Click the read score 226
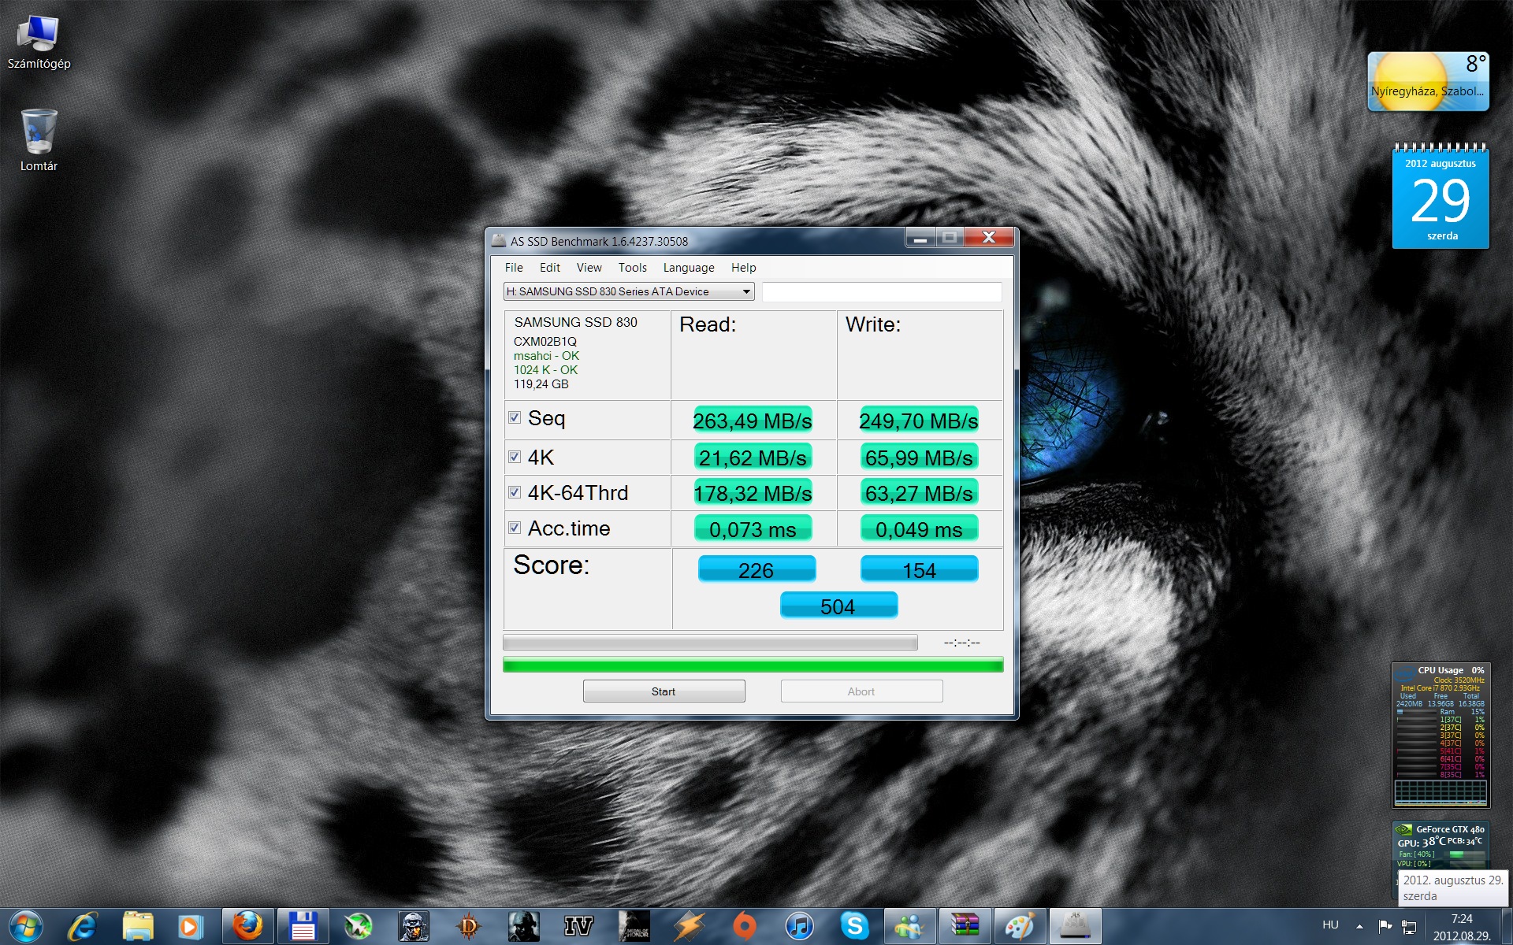Image resolution: width=1513 pixels, height=945 pixels. 756,569
